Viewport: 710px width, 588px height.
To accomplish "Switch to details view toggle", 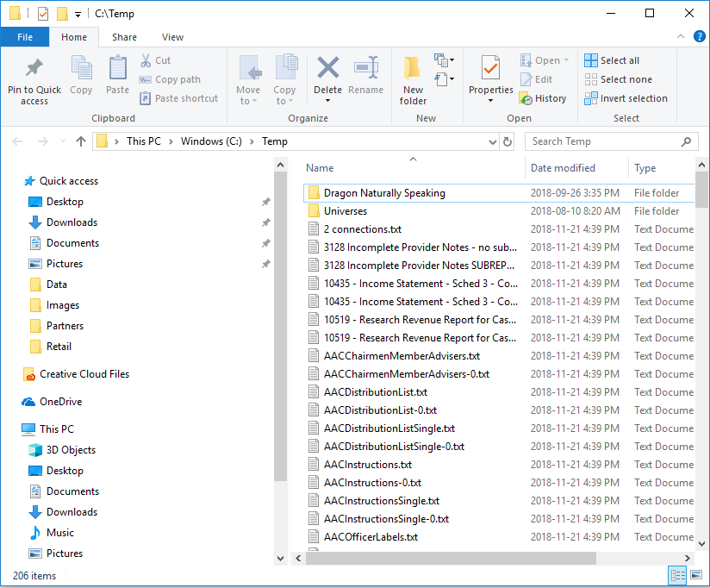I will coord(677,575).
